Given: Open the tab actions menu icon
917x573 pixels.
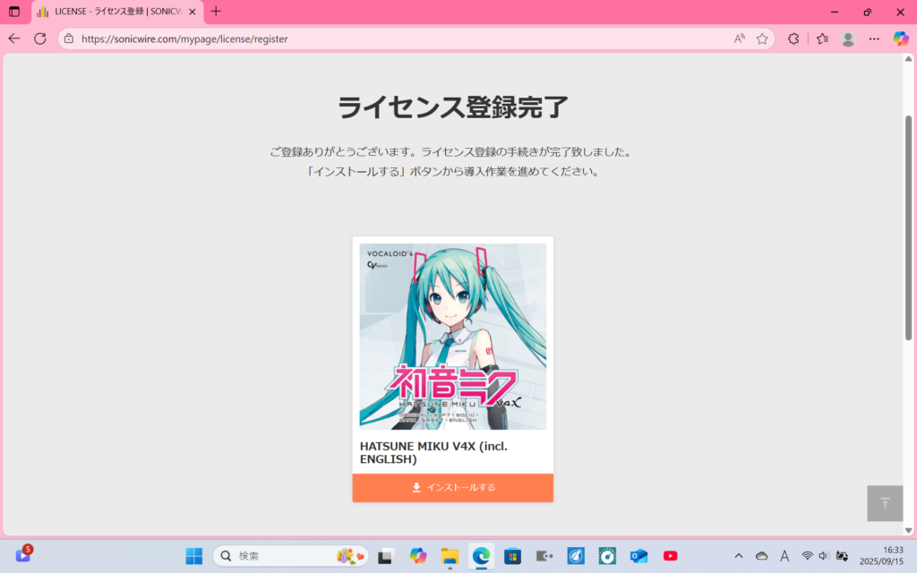Looking at the screenshot, I should pos(14,12).
